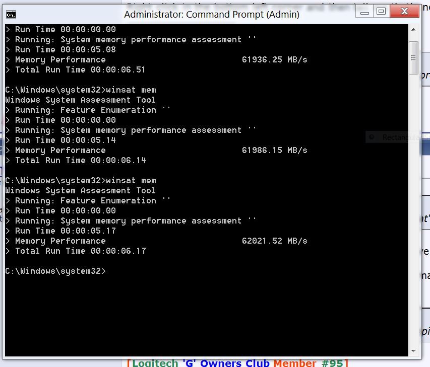Viewport: 430px width, 367px height.
Task: Click 'Total Run Time 00:00:06.51' line
Action: [x=76, y=70]
